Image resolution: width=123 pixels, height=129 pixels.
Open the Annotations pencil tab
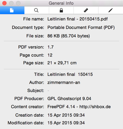point(111,10)
